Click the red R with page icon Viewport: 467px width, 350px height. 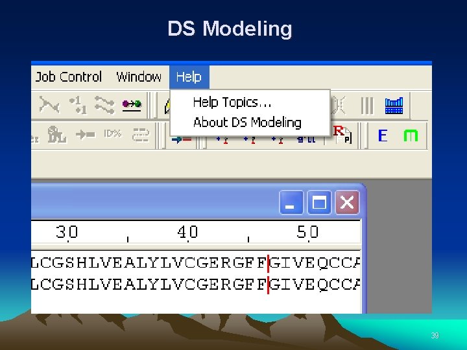click(x=342, y=135)
